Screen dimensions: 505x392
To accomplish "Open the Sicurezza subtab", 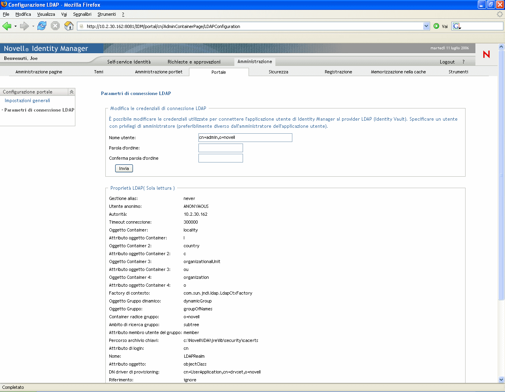I will [279, 72].
